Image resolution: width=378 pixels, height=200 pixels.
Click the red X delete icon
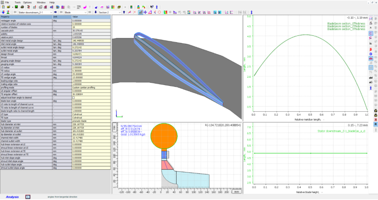[135, 12]
